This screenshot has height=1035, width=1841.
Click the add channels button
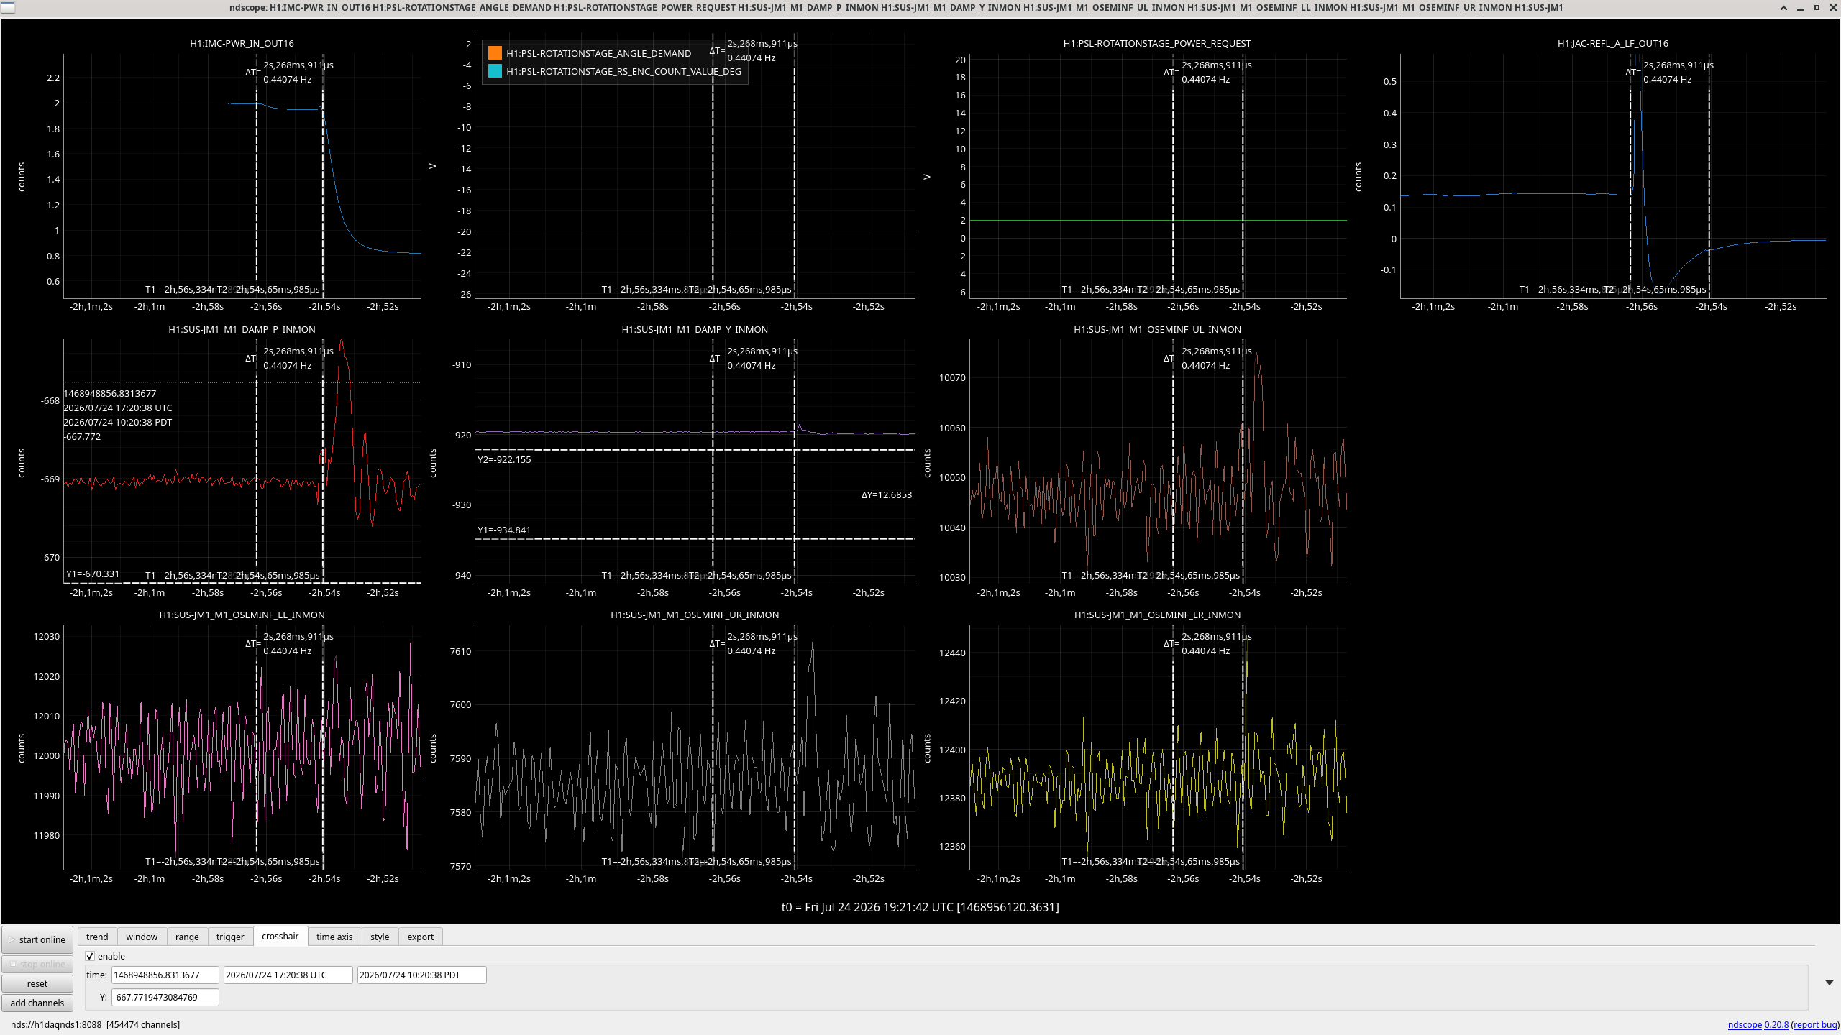pyautogui.click(x=37, y=1003)
